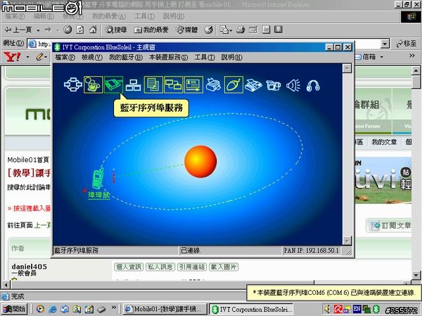Open BlueSoleil 本裝置服務(S) menu

(169, 57)
